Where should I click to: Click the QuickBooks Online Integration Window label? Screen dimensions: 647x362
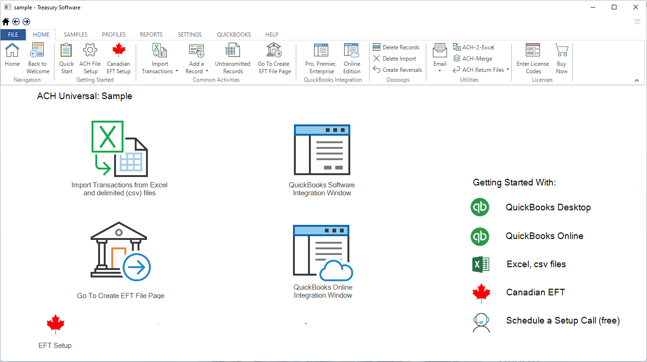(x=323, y=291)
